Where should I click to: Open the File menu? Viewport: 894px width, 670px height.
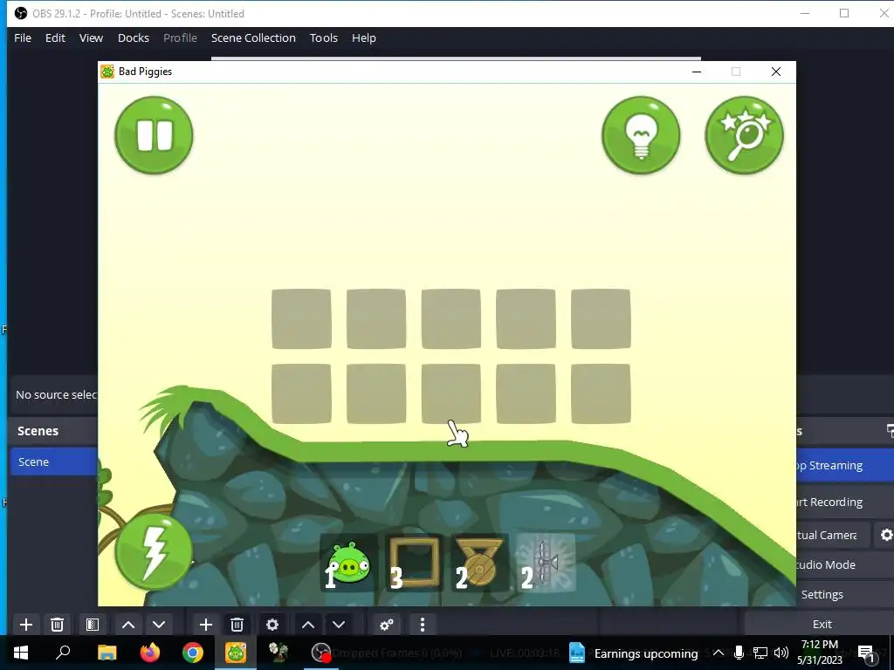point(23,38)
